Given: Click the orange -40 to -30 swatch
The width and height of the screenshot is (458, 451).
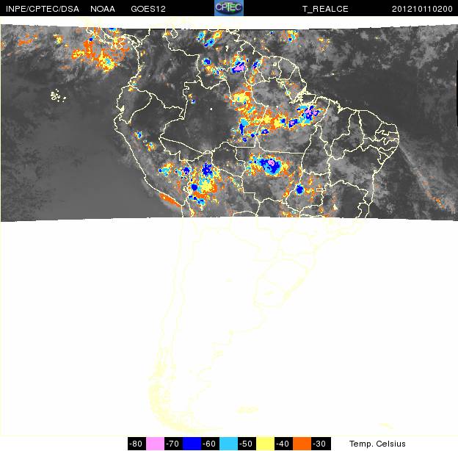Looking at the screenshot, I should click(x=302, y=444).
